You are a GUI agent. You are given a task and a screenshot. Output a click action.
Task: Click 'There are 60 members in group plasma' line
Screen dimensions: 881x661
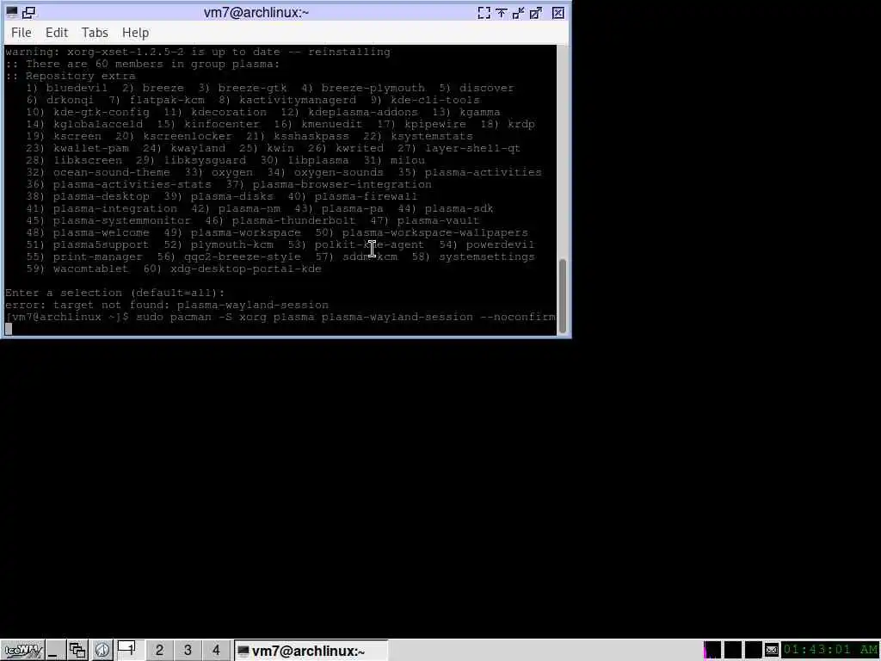[143, 64]
